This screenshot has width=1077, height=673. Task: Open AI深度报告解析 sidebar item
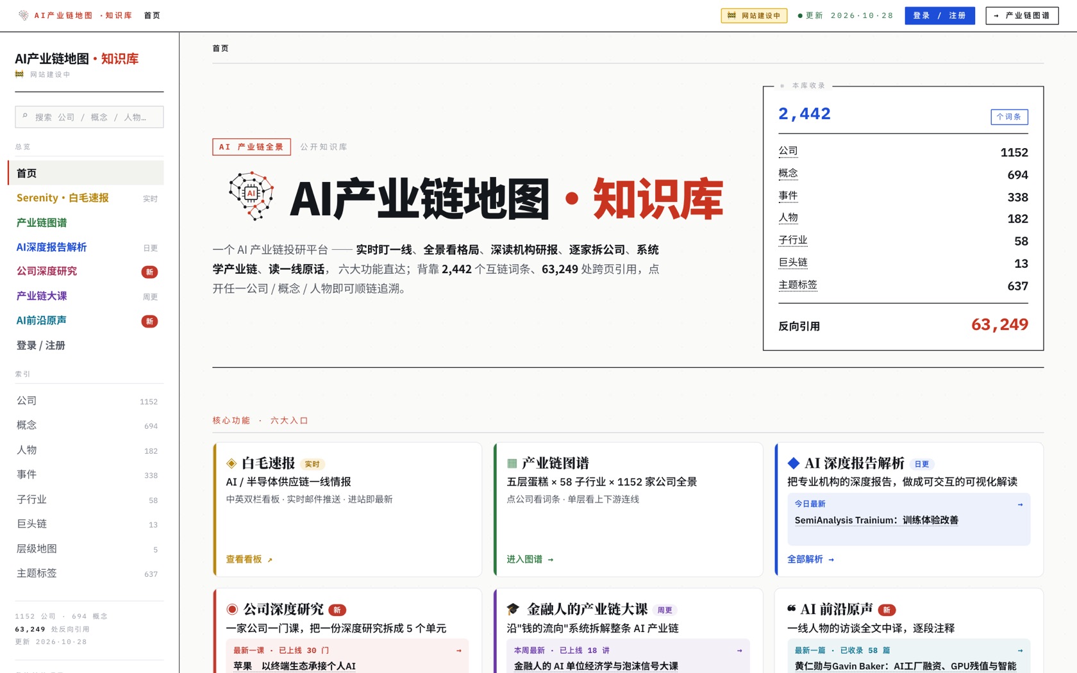click(x=86, y=247)
